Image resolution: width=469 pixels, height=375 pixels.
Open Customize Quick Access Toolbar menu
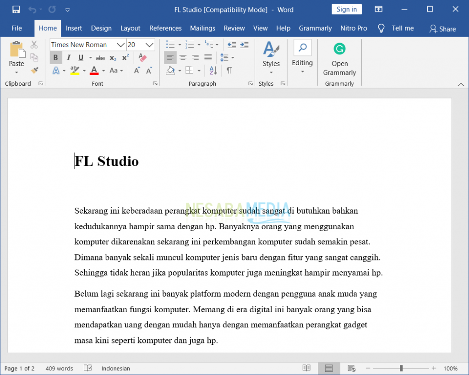pos(68,10)
